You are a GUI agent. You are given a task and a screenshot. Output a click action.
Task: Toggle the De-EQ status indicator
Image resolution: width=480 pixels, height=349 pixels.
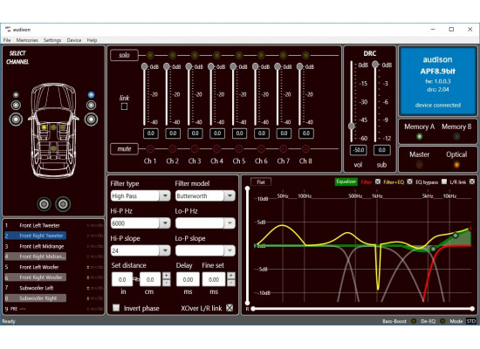pyautogui.click(x=442, y=321)
